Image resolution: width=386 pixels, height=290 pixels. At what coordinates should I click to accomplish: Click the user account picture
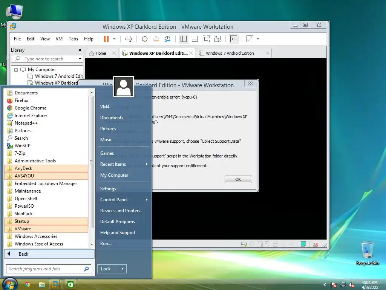[124, 86]
